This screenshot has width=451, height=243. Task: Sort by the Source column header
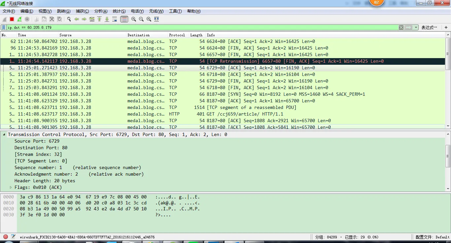pos(92,35)
